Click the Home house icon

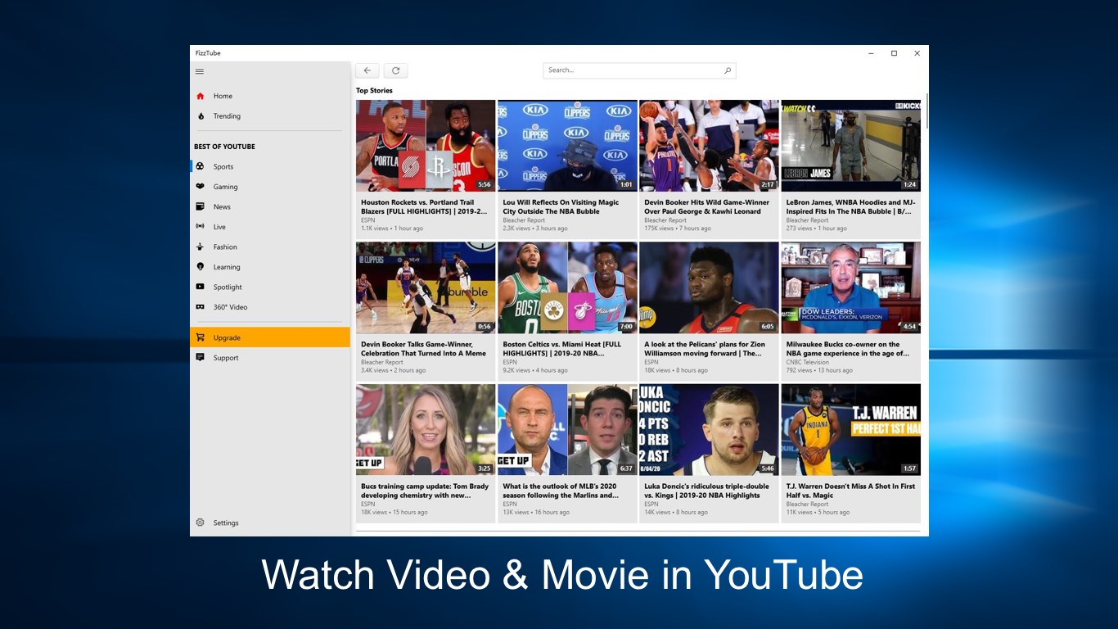tap(200, 96)
